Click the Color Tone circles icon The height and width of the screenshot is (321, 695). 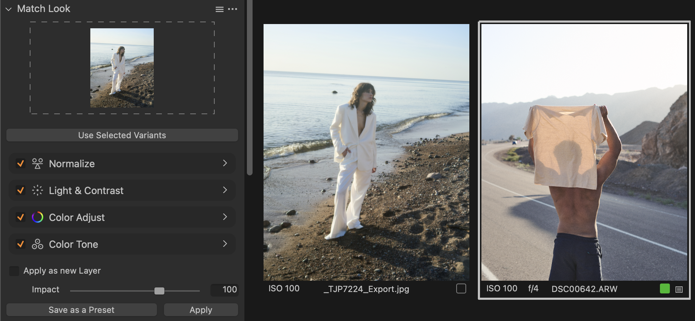point(37,244)
